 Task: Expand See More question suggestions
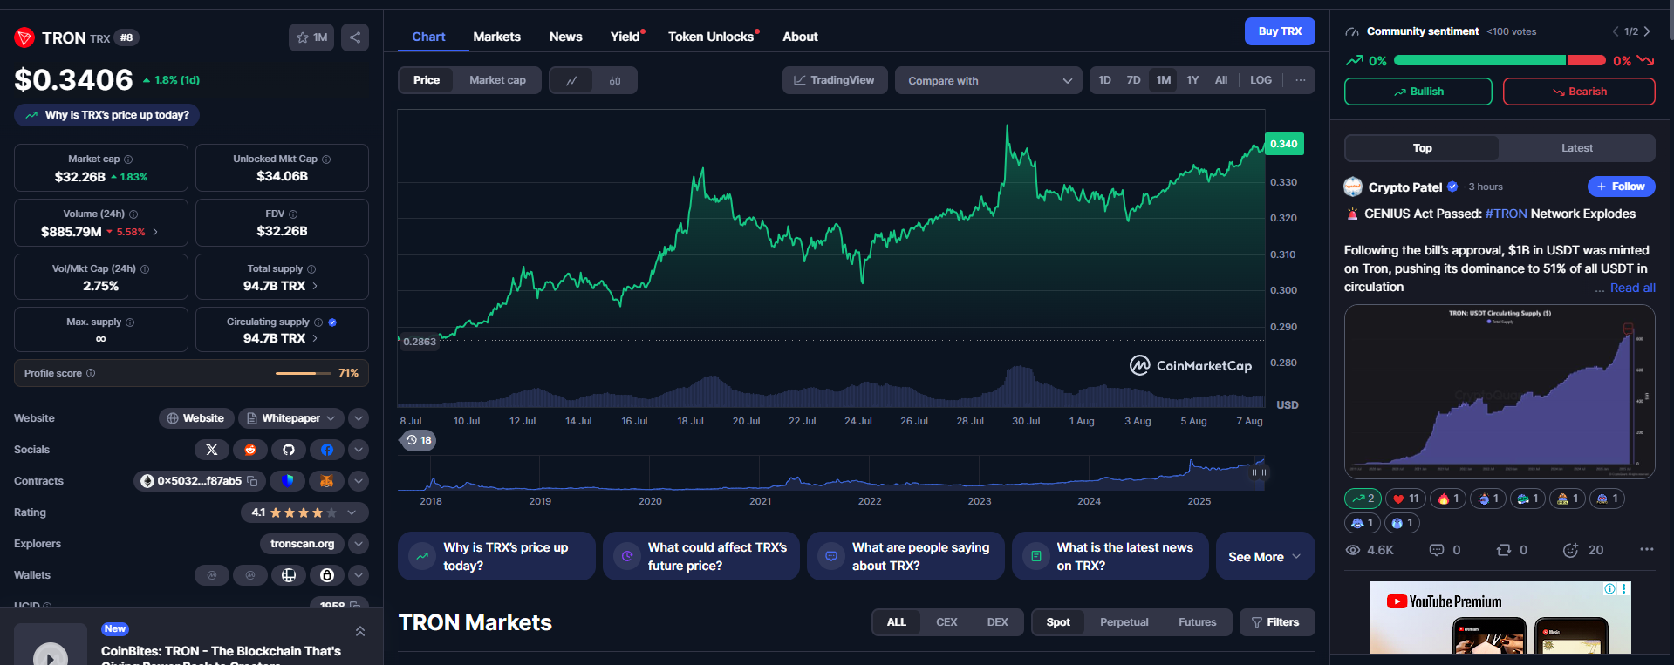[1265, 557]
